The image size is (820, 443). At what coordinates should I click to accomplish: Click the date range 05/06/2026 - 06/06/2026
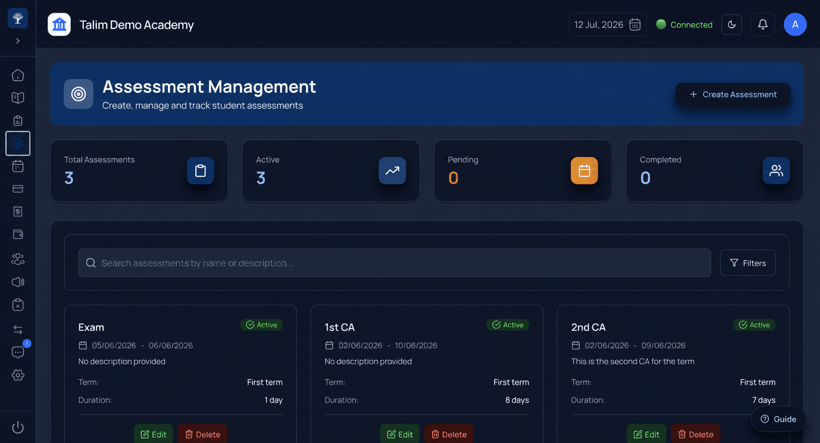coord(142,345)
